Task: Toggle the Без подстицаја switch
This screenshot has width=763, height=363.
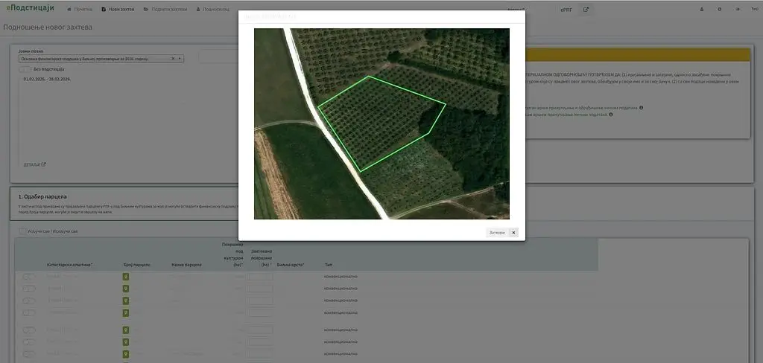Action: (x=26, y=68)
